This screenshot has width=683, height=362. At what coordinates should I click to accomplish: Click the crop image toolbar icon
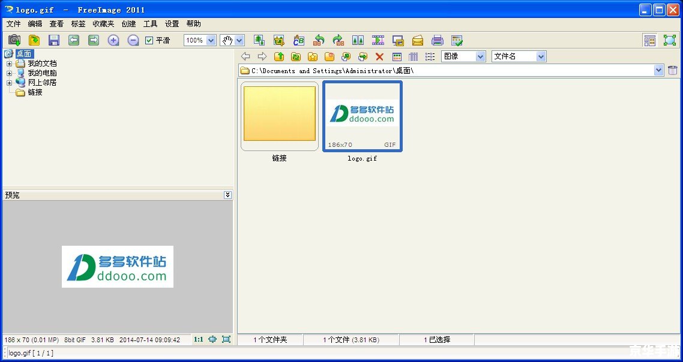point(278,41)
